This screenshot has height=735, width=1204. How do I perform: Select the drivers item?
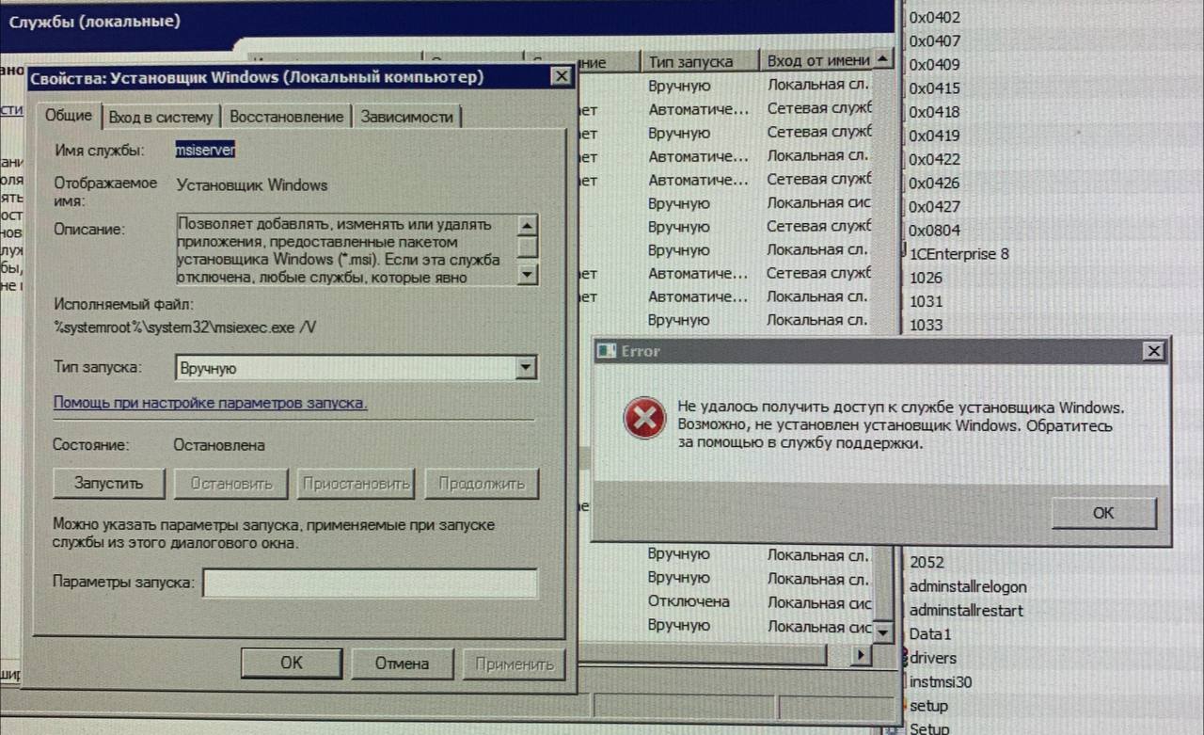tap(932, 658)
